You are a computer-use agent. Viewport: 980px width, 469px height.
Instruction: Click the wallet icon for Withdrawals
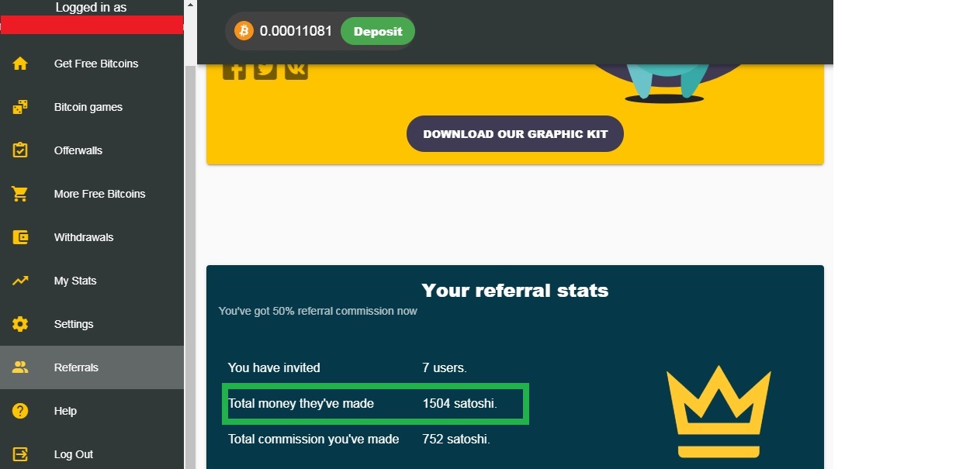(x=20, y=237)
